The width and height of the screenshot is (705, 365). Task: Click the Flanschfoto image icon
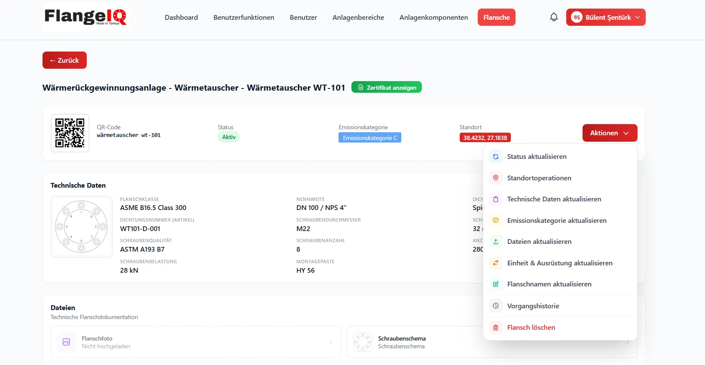[66, 342]
